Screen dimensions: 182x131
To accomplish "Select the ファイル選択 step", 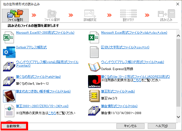I will pyautogui.click(x=52, y=16).
